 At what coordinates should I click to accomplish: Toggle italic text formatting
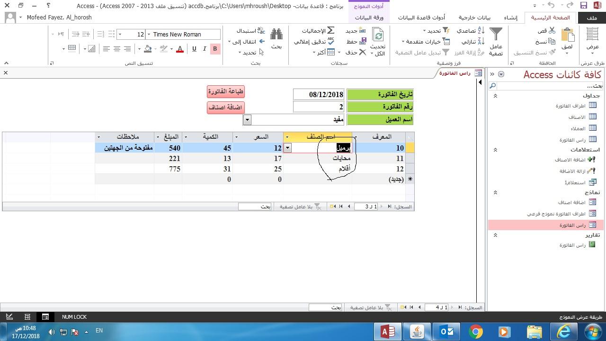coord(205,49)
